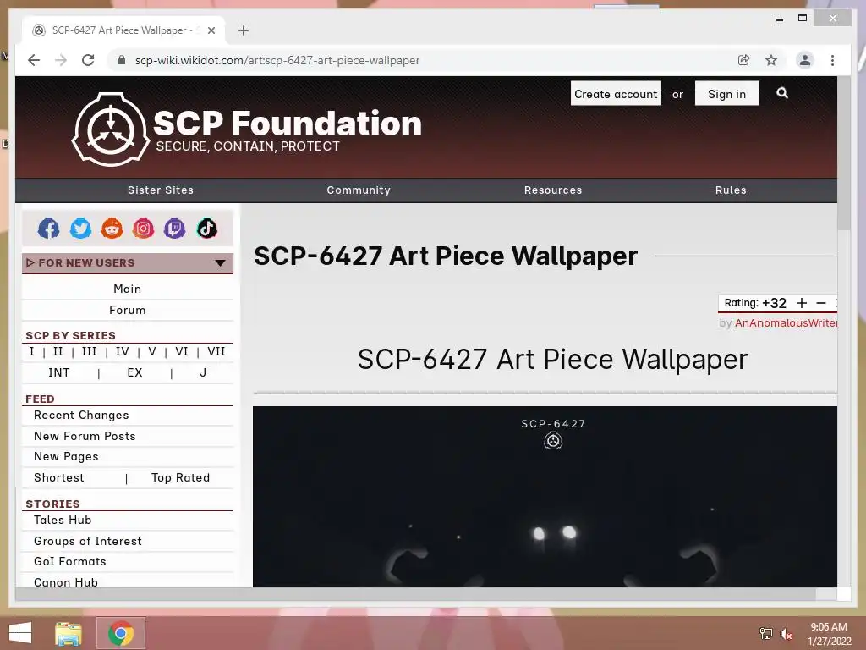Screen dimensions: 866x650
Task: Open SCP Series III link
Action: pyautogui.click(x=89, y=351)
